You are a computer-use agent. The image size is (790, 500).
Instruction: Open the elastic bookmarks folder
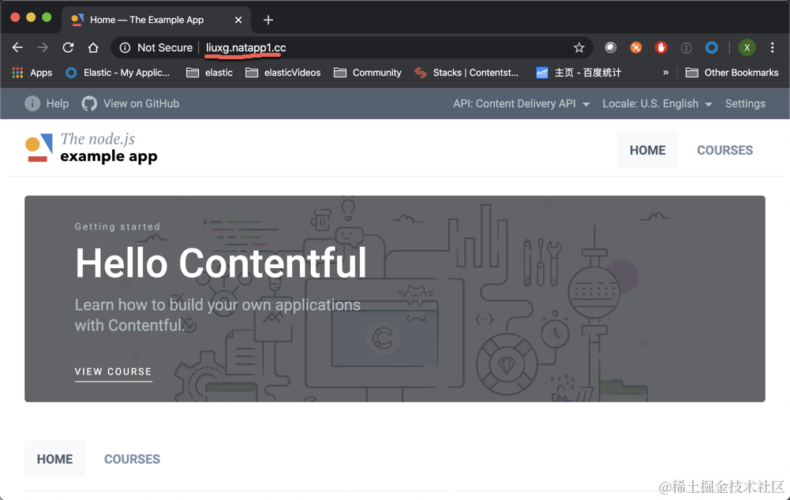pos(210,73)
